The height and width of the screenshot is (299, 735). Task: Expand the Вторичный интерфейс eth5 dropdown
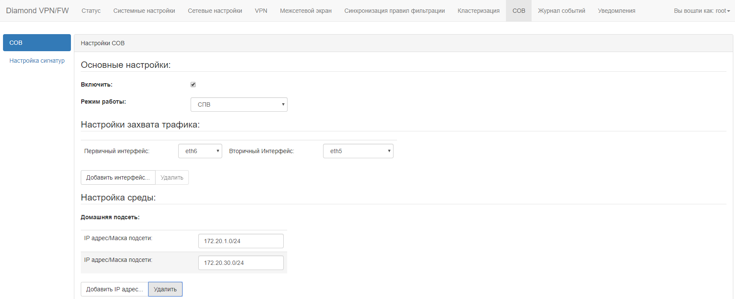[x=358, y=151]
